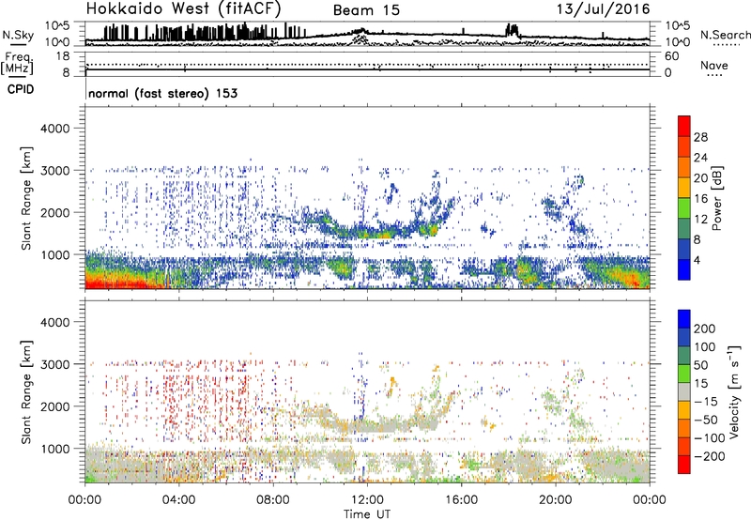751x520 pixels.
Task: Click the title 'Hokkaido West (fitACF)'
Action: [183, 8]
